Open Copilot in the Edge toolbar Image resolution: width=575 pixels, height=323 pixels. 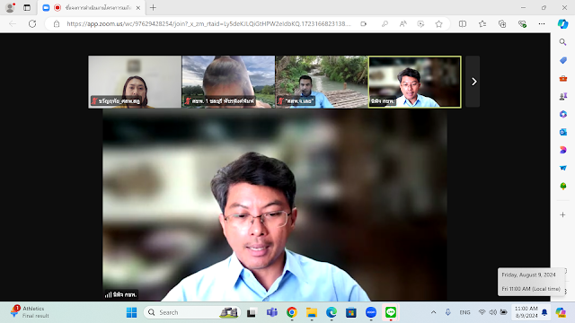562,24
